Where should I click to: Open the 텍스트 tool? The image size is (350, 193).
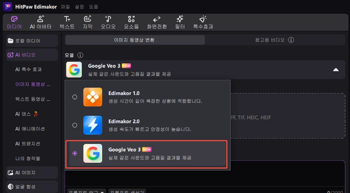pos(67,23)
